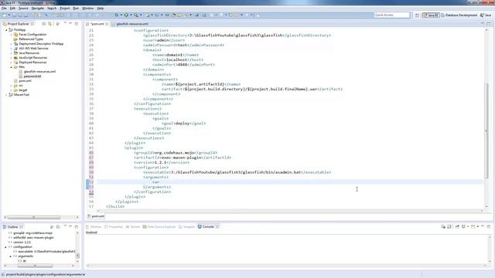Expand the target folder node
This screenshot has height=278, width=495.
pos(12,90)
